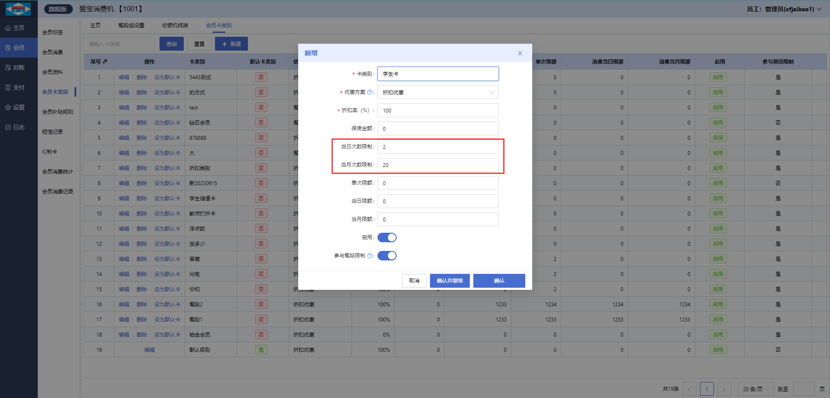Open 短信记录 submenu item
This screenshot has height=398, width=830.
pyautogui.click(x=52, y=132)
